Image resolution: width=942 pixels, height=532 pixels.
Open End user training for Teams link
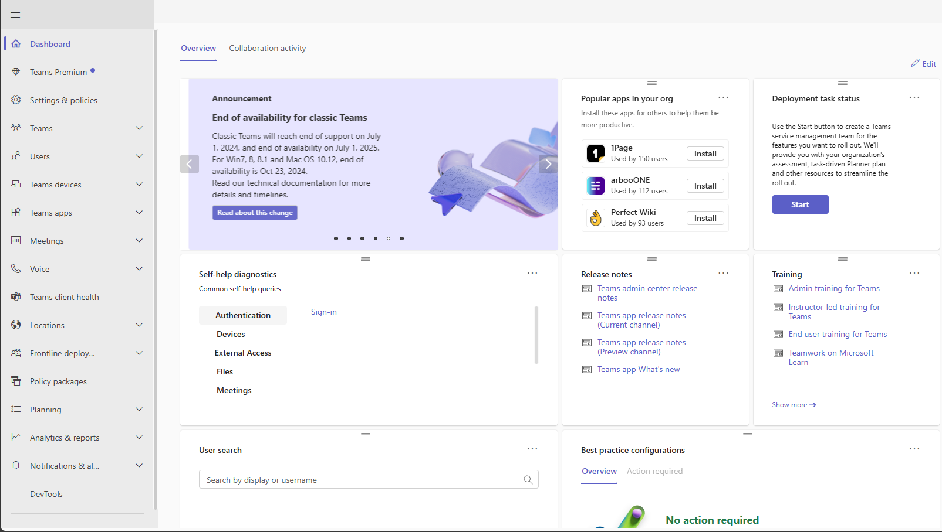point(838,335)
